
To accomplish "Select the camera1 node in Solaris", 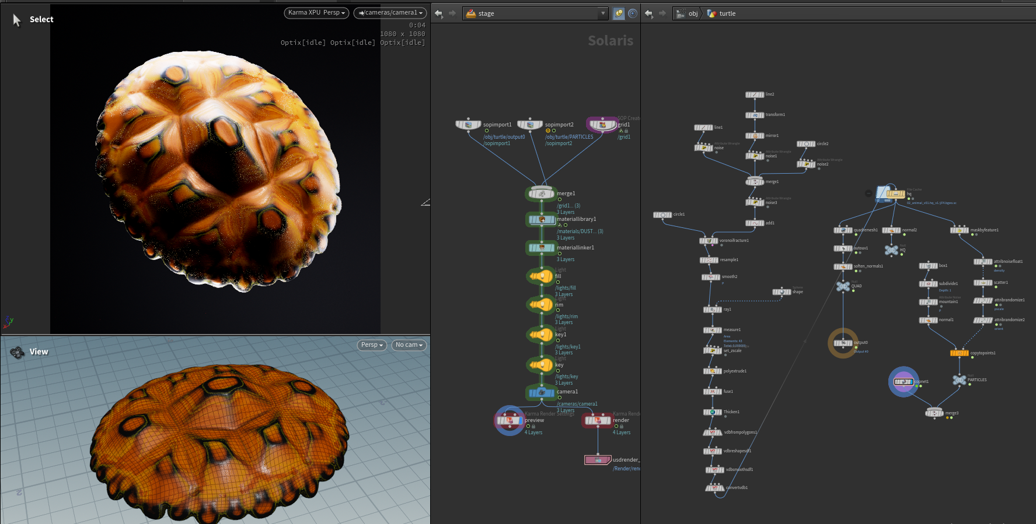I will pyautogui.click(x=542, y=392).
